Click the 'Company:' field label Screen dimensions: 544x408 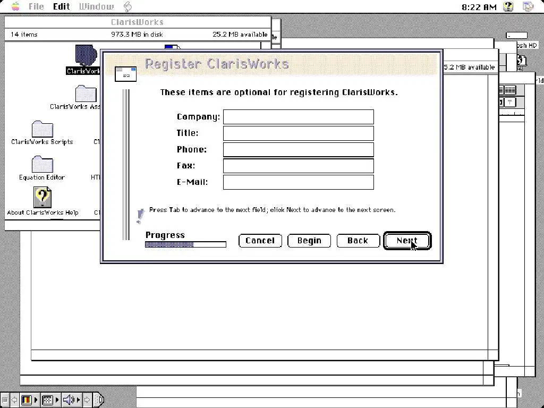tap(199, 117)
